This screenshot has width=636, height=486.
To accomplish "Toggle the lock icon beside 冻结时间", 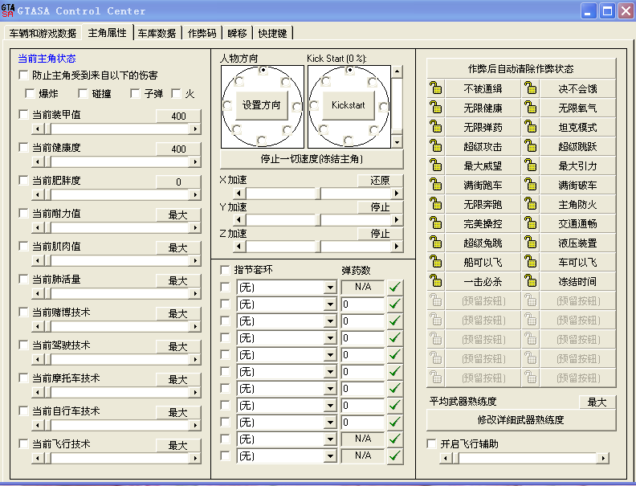I will point(531,280).
